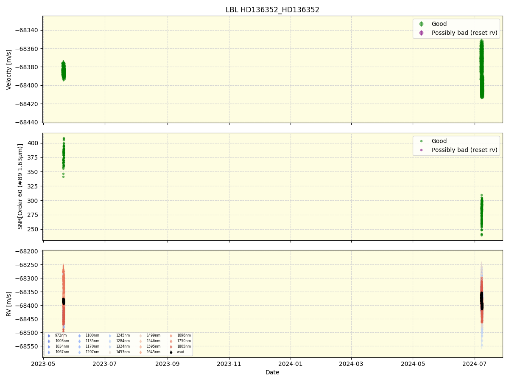Click the July 2024 velocity data cluster
509x382 pixels.
click(482, 69)
